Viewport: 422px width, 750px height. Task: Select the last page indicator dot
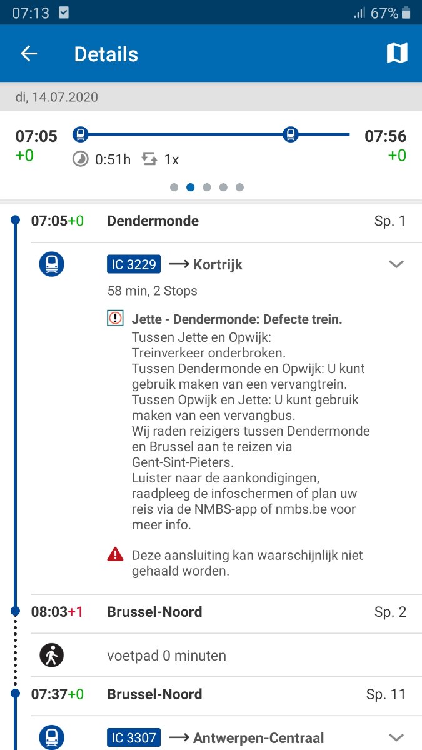tap(240, 187)
